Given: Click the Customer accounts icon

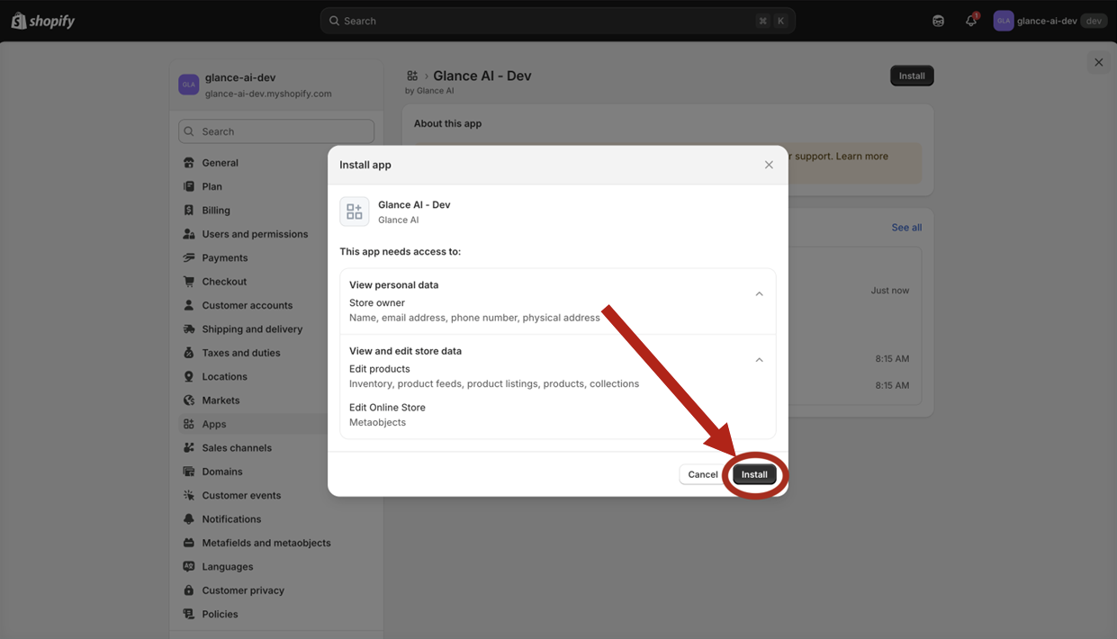Looking at the screenshot, I should pos(189,305).
